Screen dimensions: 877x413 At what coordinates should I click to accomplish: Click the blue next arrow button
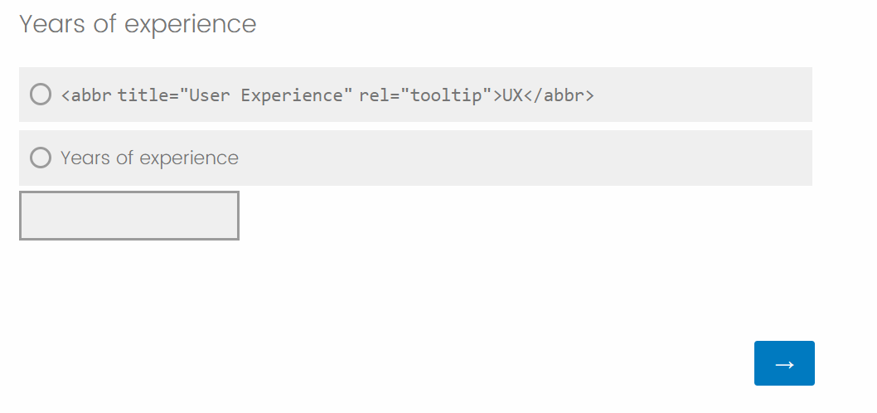[x=784, y=363]
